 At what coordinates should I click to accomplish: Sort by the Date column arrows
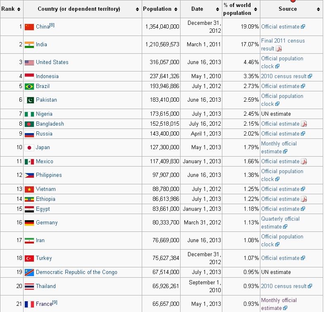tap(217, 9)
